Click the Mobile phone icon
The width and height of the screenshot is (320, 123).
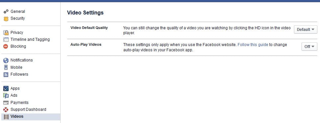point(6,67)
